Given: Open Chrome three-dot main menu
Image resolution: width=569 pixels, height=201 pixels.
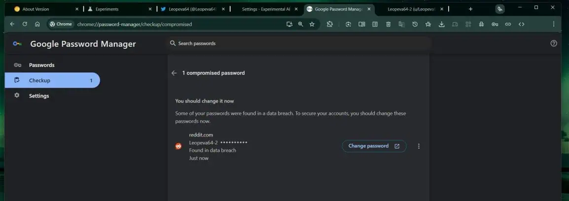Looking at the screenshot, I should click(x=554, y=24).
